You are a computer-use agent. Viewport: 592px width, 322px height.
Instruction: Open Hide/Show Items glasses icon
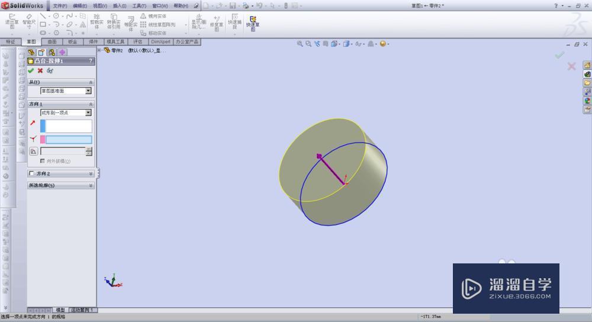pyautogui.click(x=358, y=44)
